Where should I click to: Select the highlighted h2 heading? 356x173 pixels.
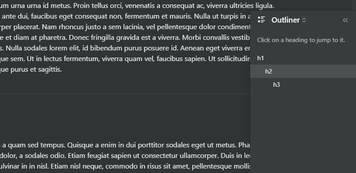(303, 71)
